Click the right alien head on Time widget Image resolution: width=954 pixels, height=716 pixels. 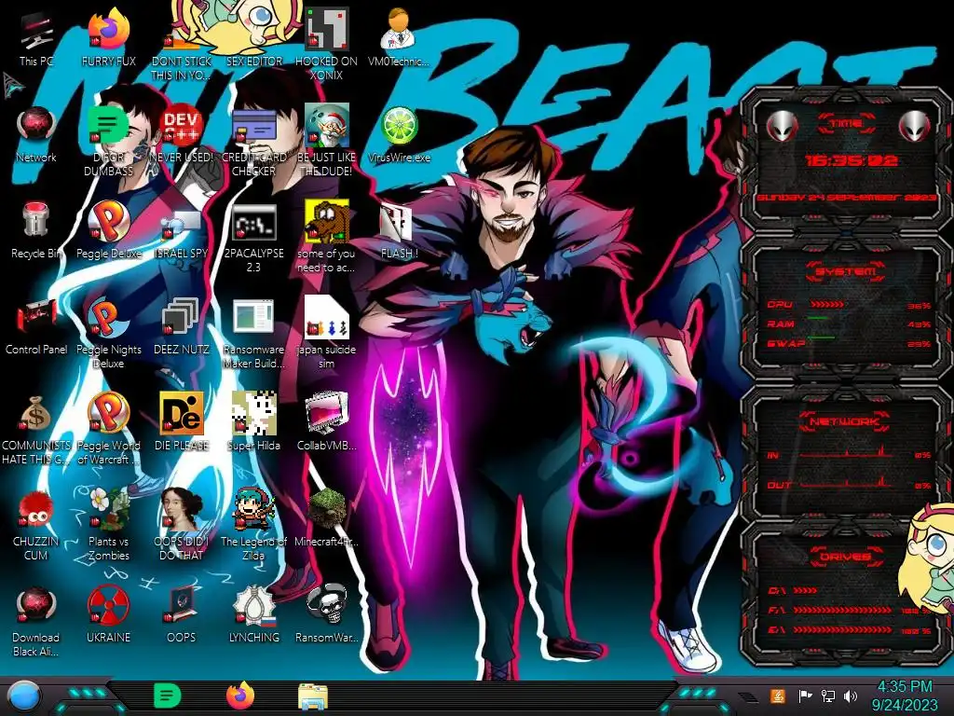[x=915, y=126]
